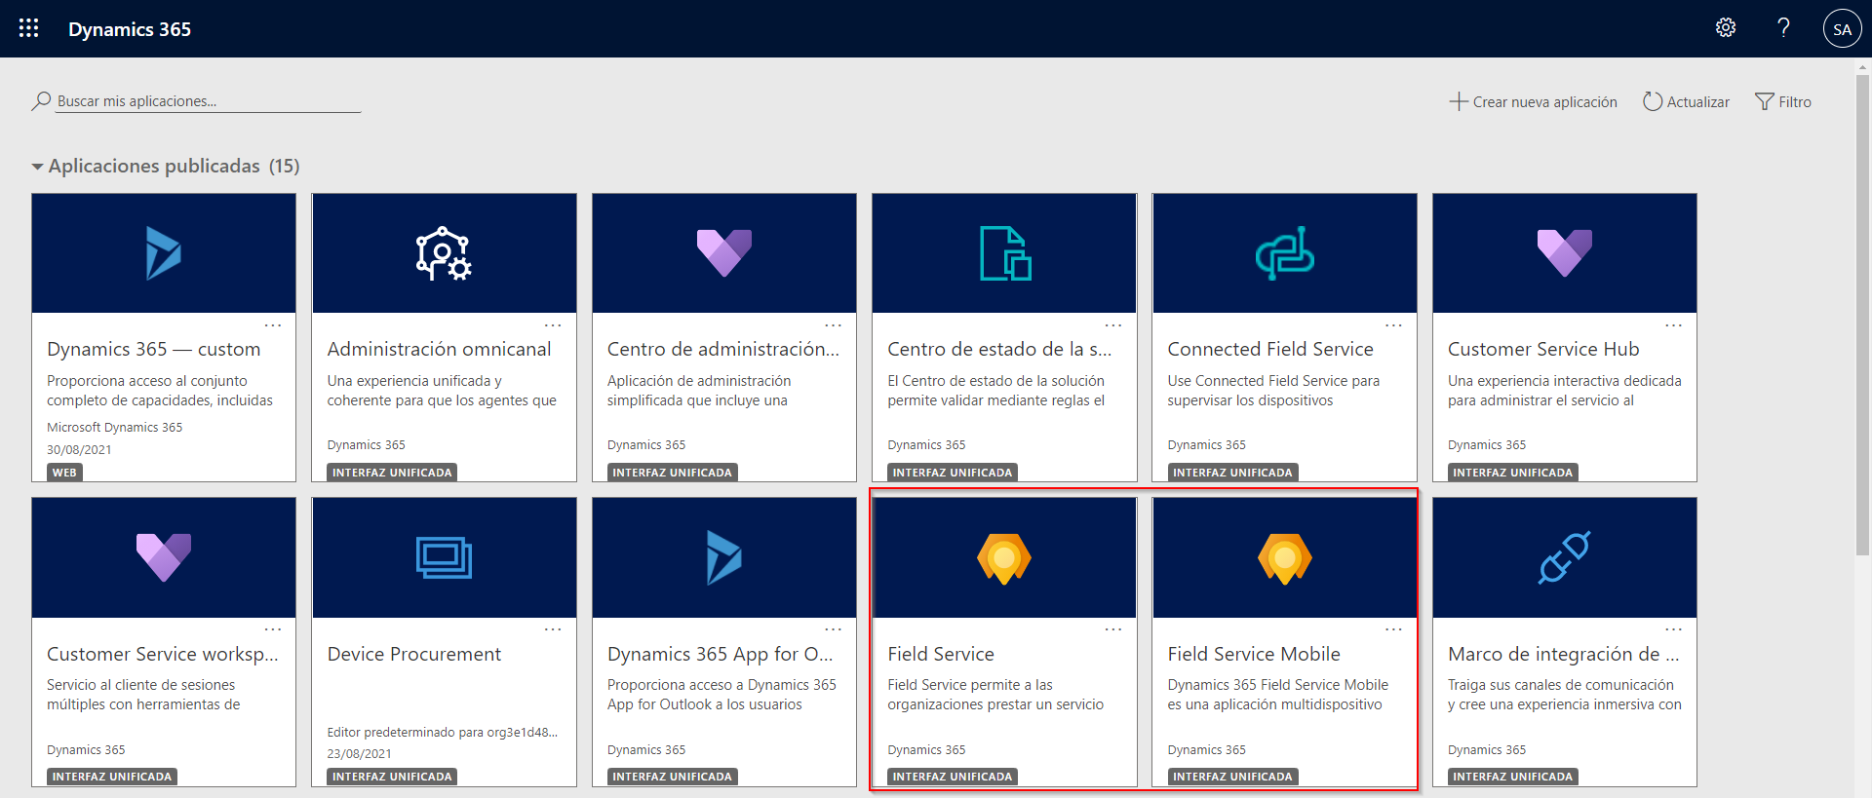The height and width of the screenshot is (798, 1872).
Task: Click the Centro de administración heart icon
Action: [x=724, y=253]
